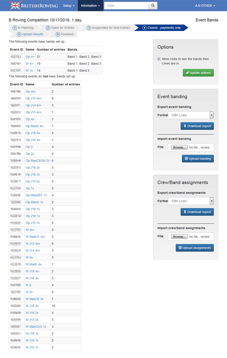
Task: Click in the Crew search field
Action: tap(126, 6)
